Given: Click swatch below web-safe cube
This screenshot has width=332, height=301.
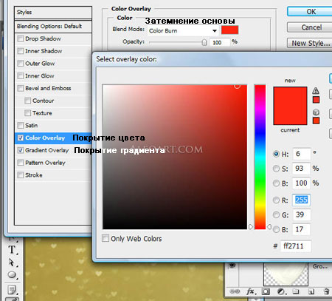Looking at the screenshot, I should point(316,121).
